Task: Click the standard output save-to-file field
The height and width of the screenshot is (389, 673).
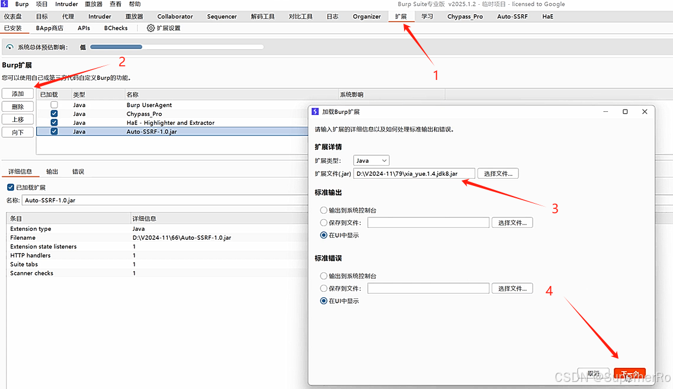Action: coord(428,223)
